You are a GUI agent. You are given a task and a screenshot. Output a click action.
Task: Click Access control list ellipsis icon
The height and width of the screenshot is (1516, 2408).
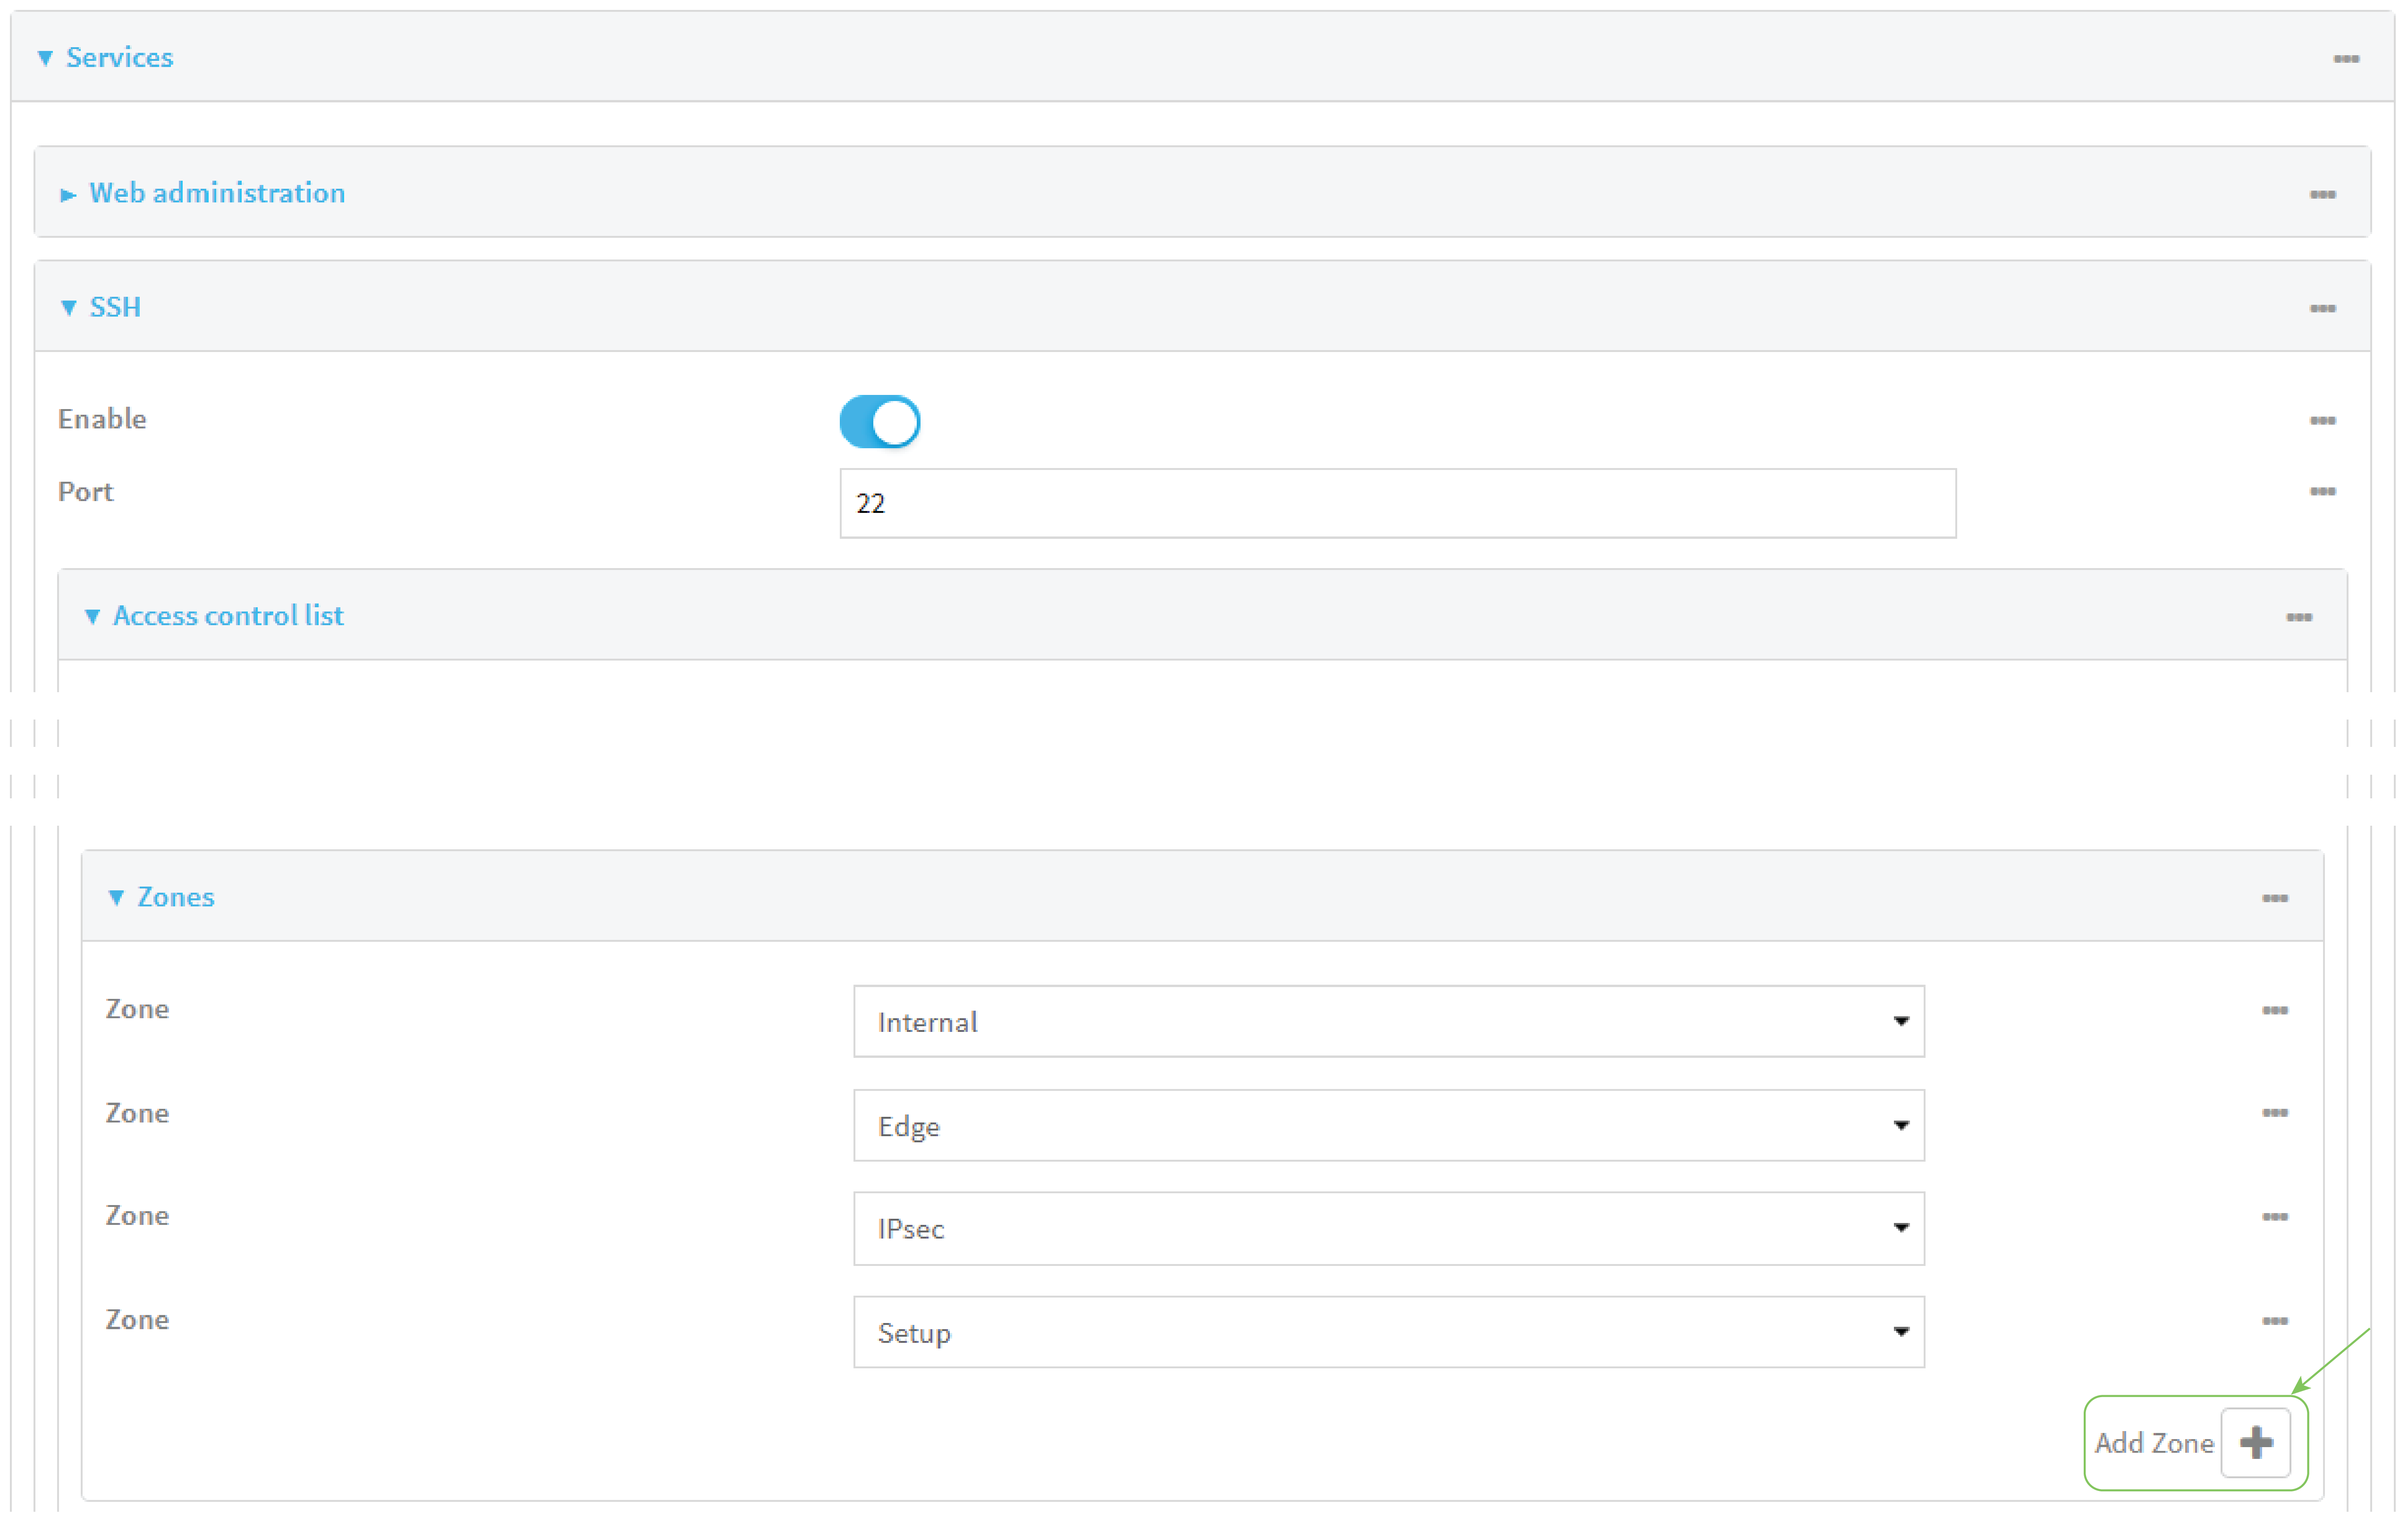click(x=2298, y=618)
